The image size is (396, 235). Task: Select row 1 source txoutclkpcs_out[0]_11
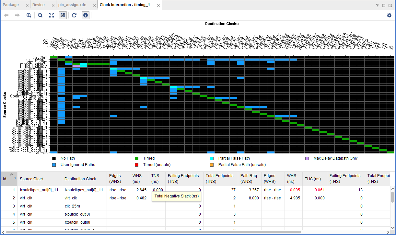point(39,190)
